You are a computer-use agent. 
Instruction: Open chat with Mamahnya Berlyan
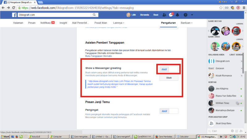225,110
